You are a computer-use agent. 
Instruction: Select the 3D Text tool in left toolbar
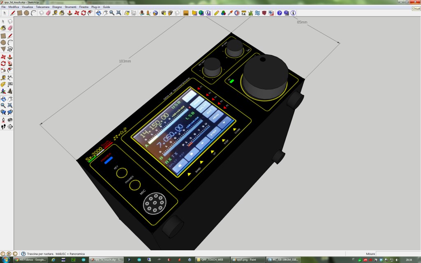pos(10,91)
